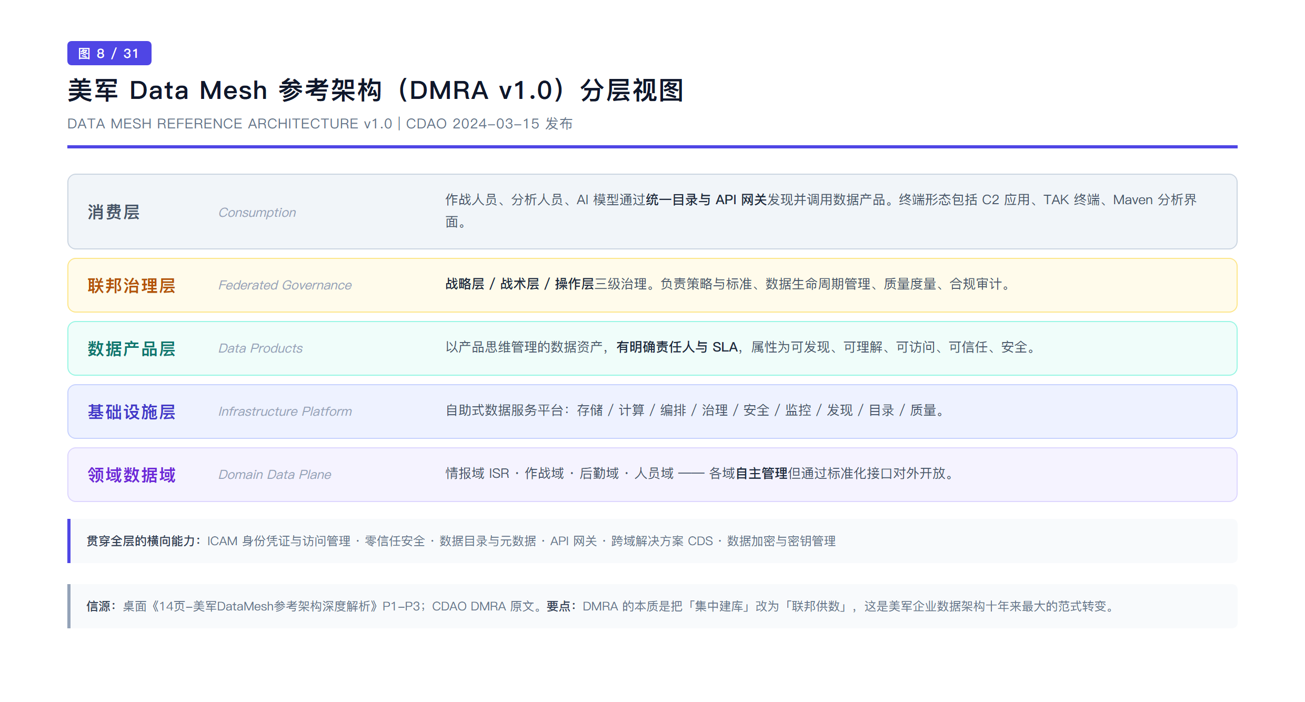Click the Federated Governance italic label
The image size is (1305, 702).
[285, 285]
